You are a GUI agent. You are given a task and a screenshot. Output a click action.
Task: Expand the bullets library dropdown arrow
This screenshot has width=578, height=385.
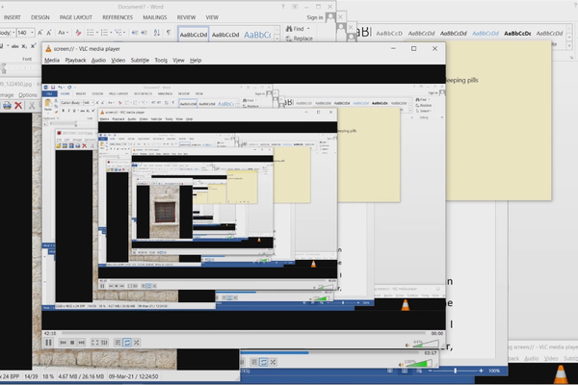coord(97,33)
